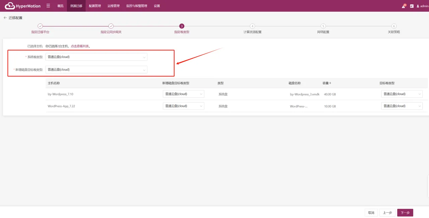Open the 资源迁移 menu tab
Image resolution: width=429 pixels, height=218 pixels.
pyautogui.click(x=76, y=6)
